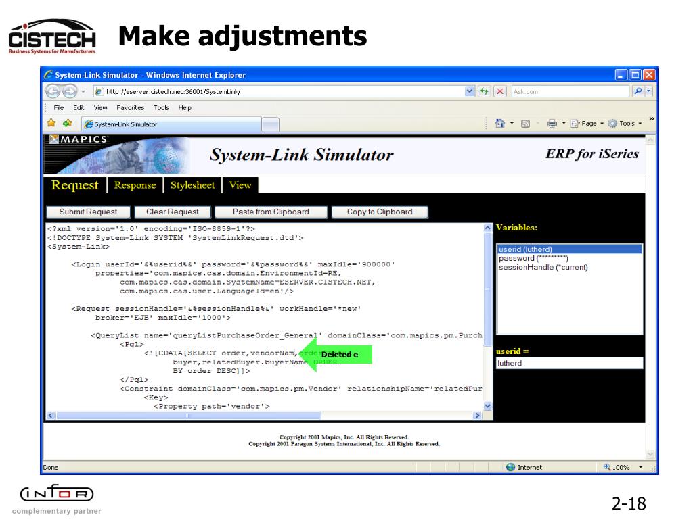693x519 pixels.
Task: Click the Add to Favorites star icon
Action: [x=67, y=123]
